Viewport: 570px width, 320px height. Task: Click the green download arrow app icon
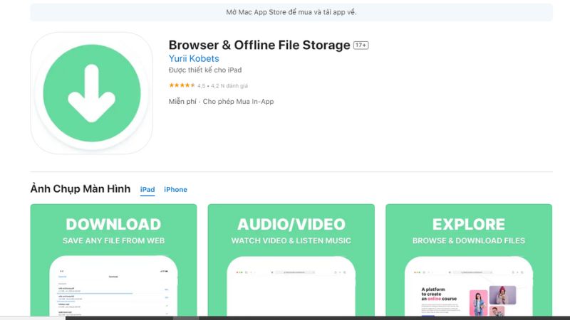point(92,93)
